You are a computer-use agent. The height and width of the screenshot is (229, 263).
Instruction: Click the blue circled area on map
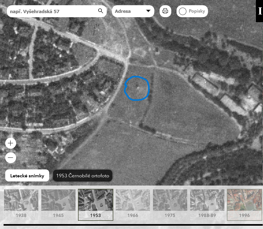(x=137, y=88)
